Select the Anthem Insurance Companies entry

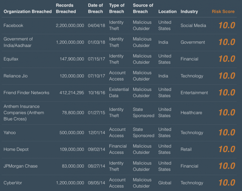click(24, 113)
